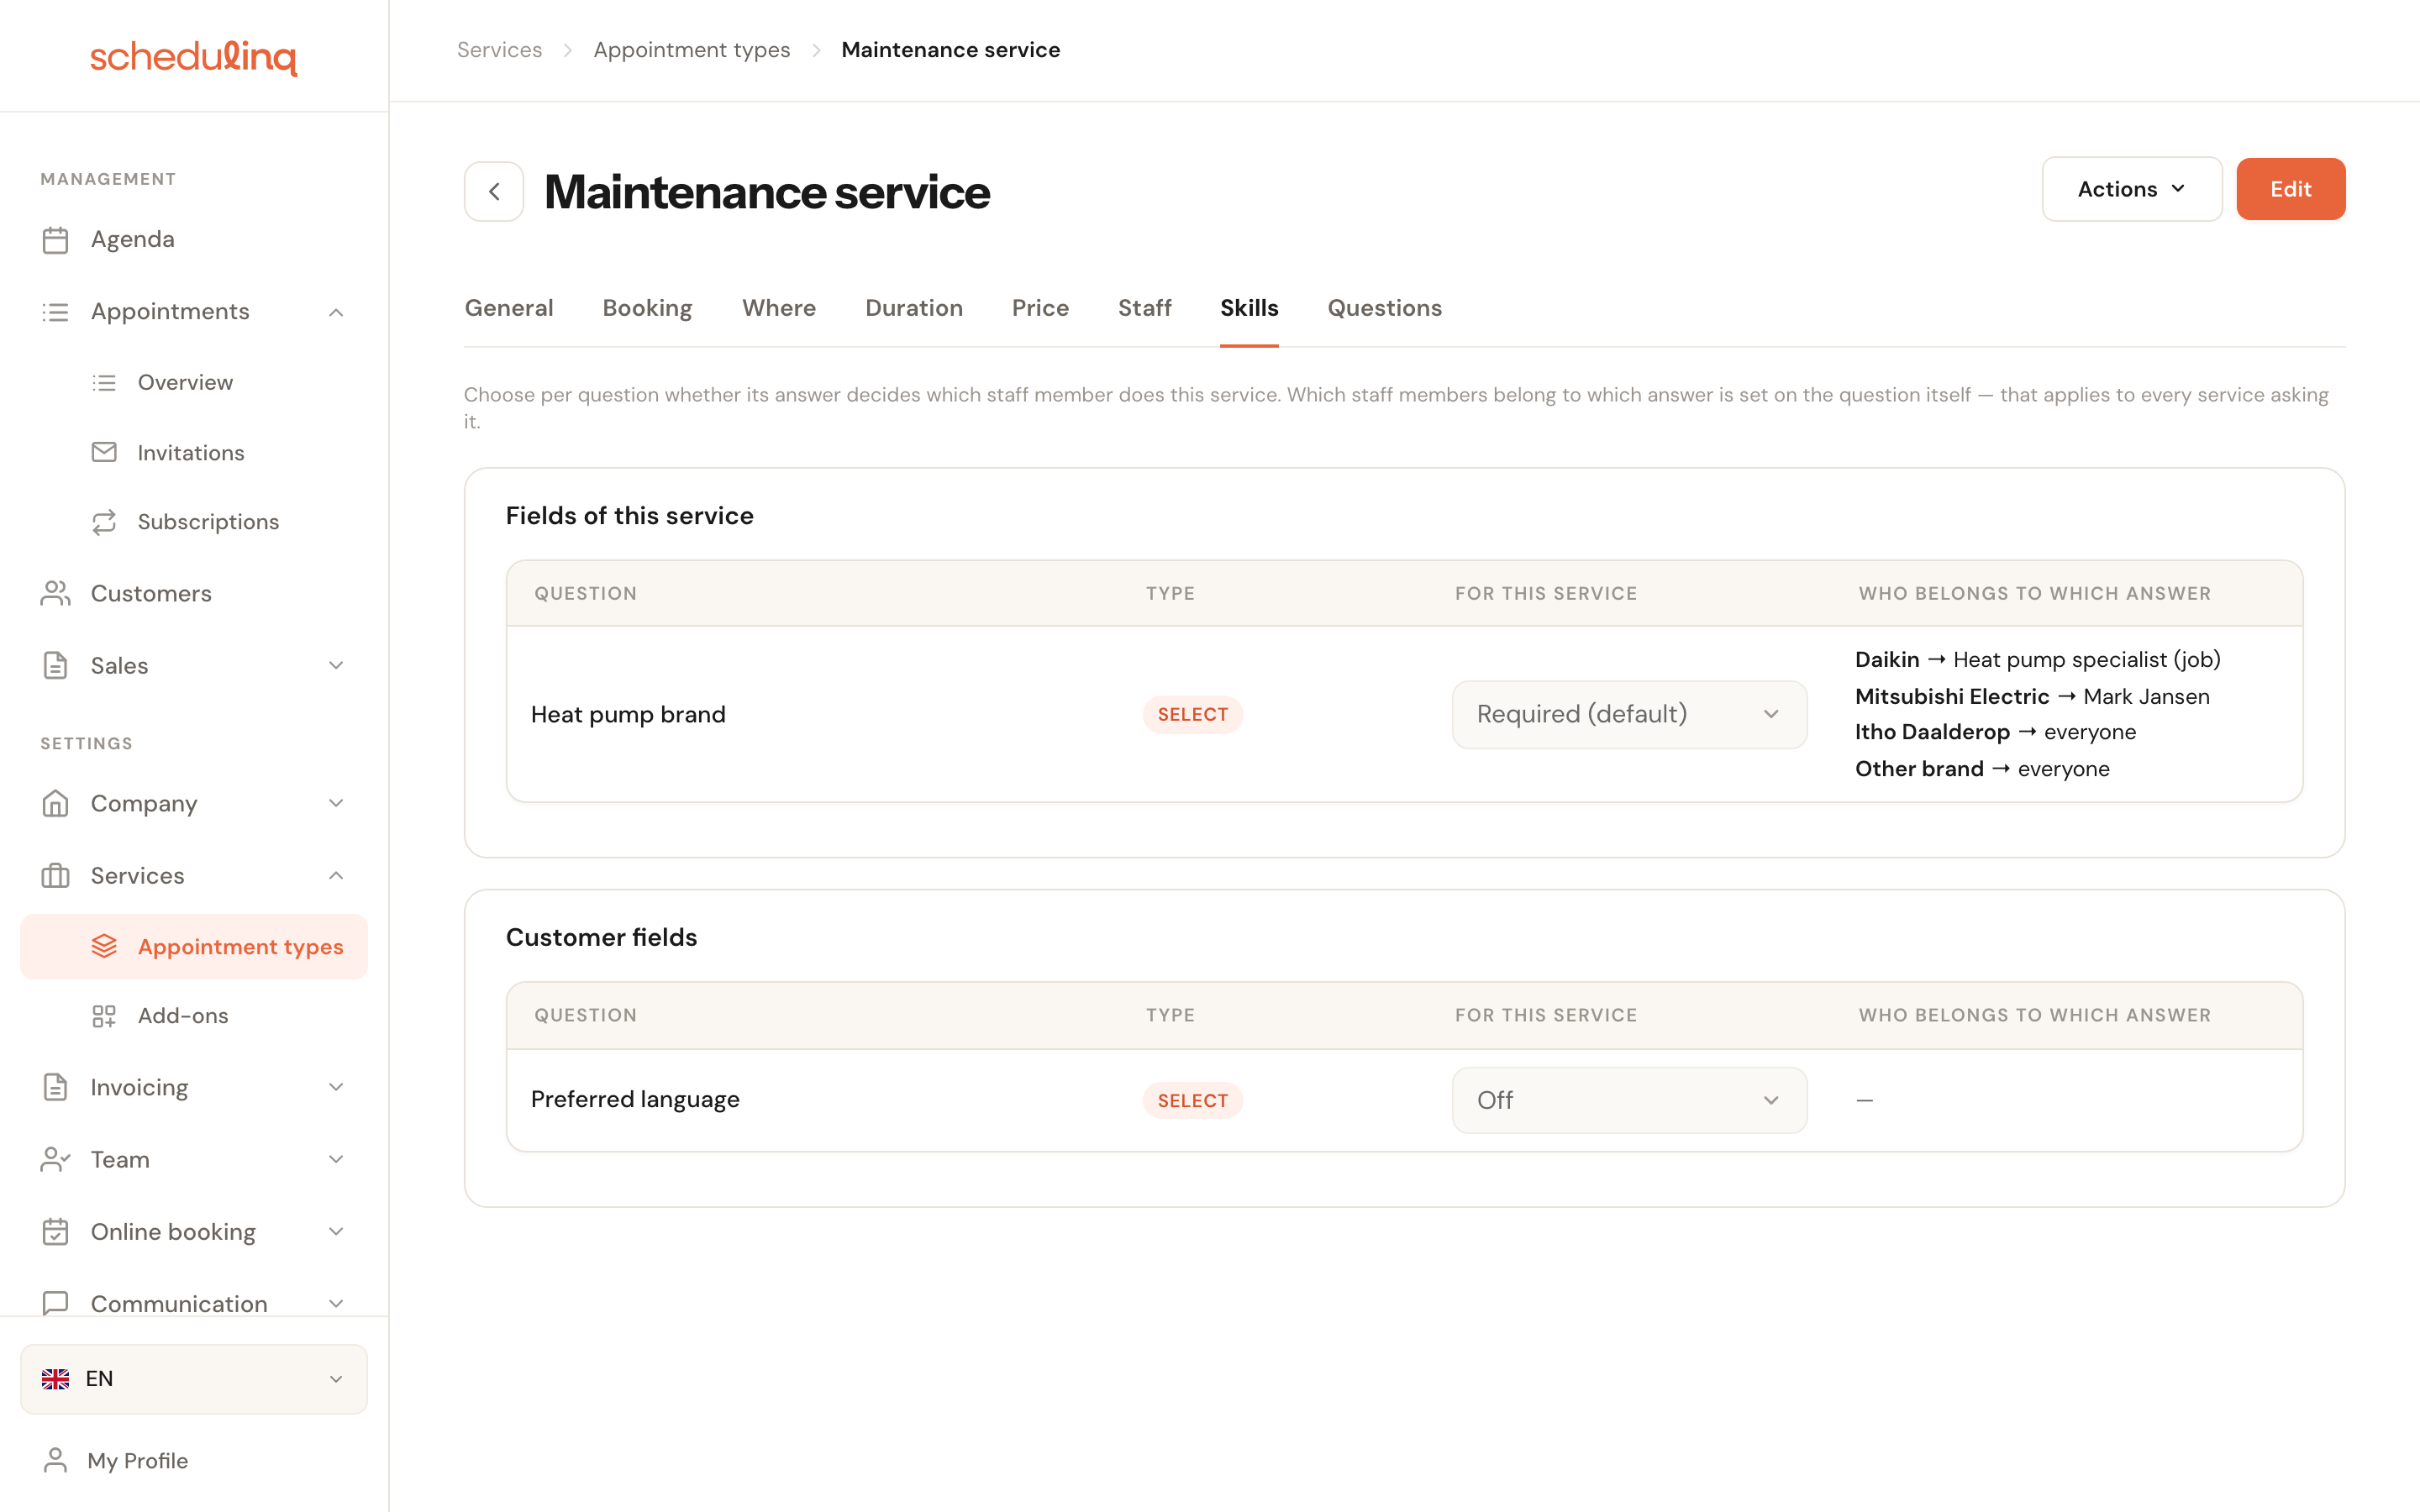This screenshot has width=2420, height=1512.
Task: Click the Appointment types breadcrumb link
Action: [692, 50]
